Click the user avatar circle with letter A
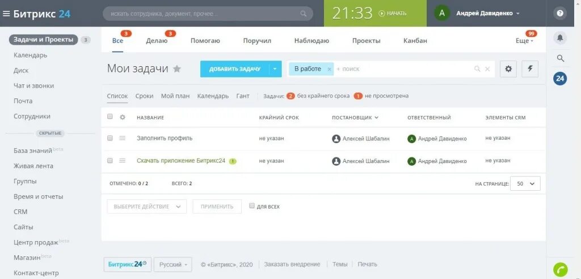The height and width of the screenshot is (279, 581). pos(441,14)
